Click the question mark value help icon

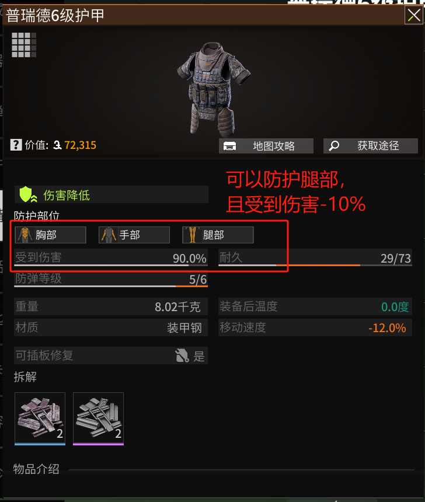click(16, 145)
